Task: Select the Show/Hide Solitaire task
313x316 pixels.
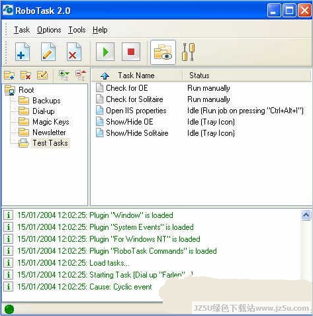Action: tap(137, 133)
